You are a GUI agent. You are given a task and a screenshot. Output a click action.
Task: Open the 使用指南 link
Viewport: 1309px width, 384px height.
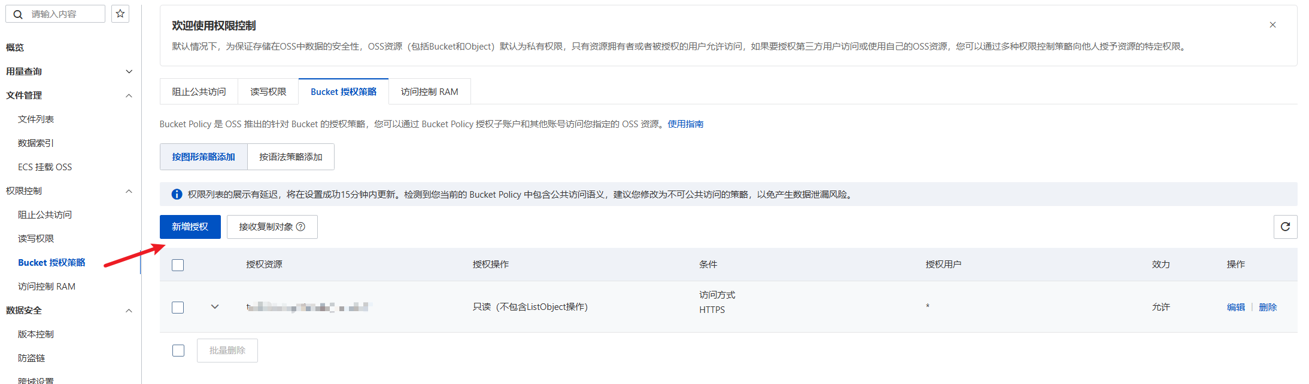coord(685,124)
